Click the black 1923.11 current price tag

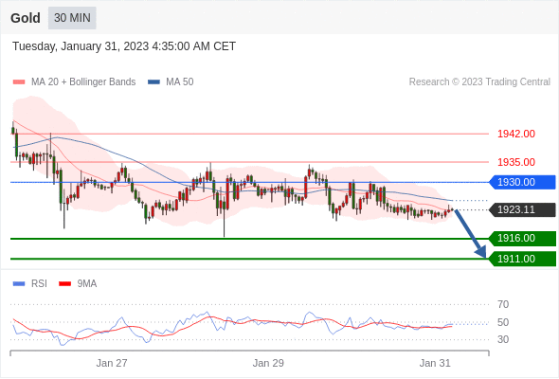(522, 209)
